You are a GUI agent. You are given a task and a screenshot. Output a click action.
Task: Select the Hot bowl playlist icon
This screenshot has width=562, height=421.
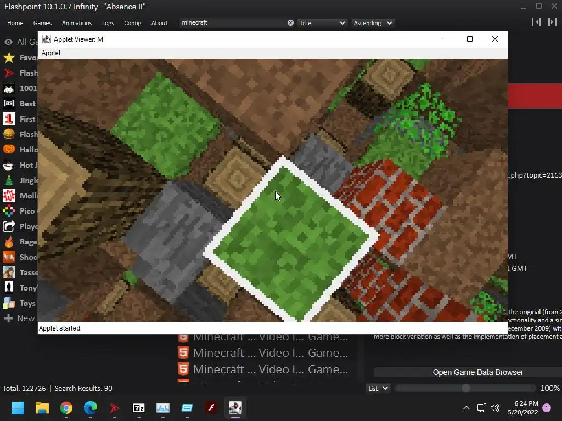pyautogui.click(x=9, y=165)
